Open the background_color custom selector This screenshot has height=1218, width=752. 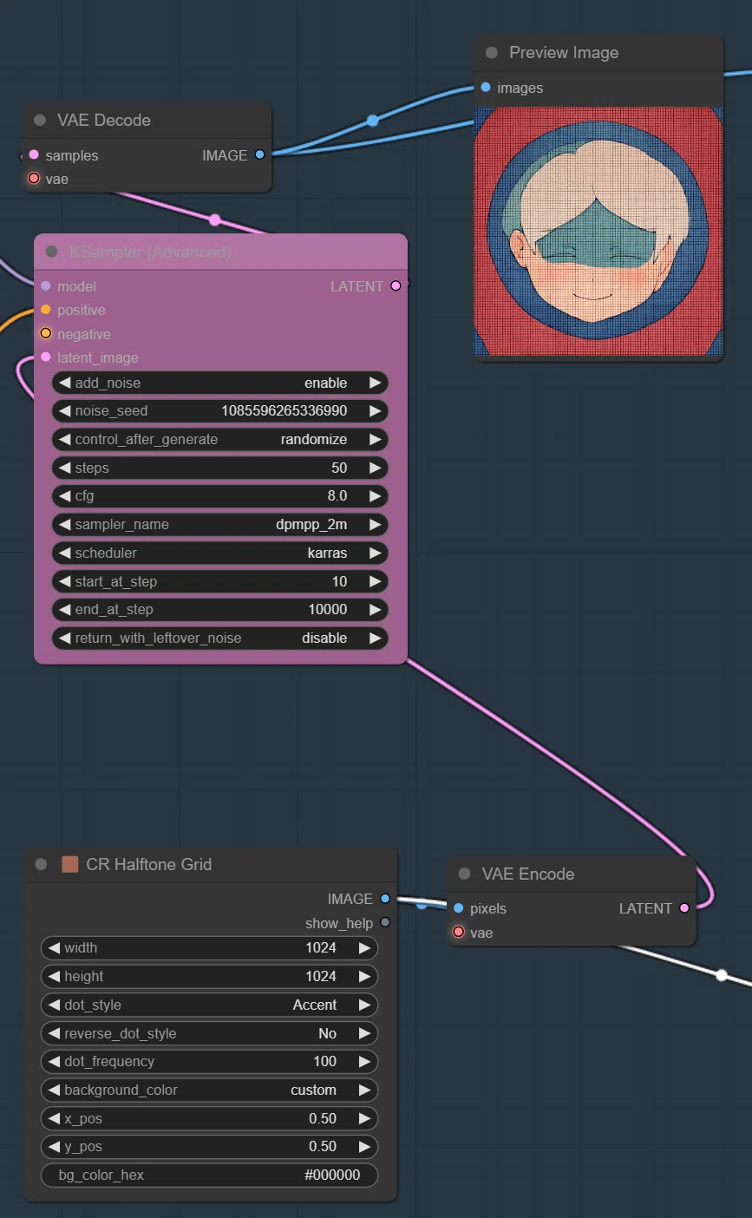click(209, 1090)
